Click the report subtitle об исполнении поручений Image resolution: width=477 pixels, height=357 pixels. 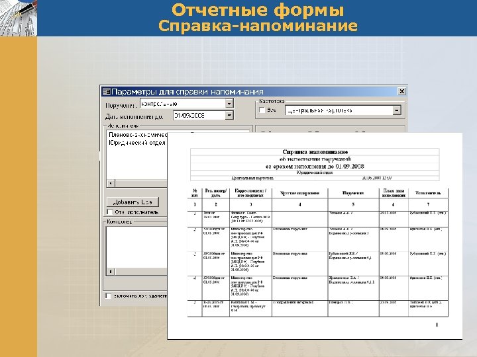coord(315,159)
